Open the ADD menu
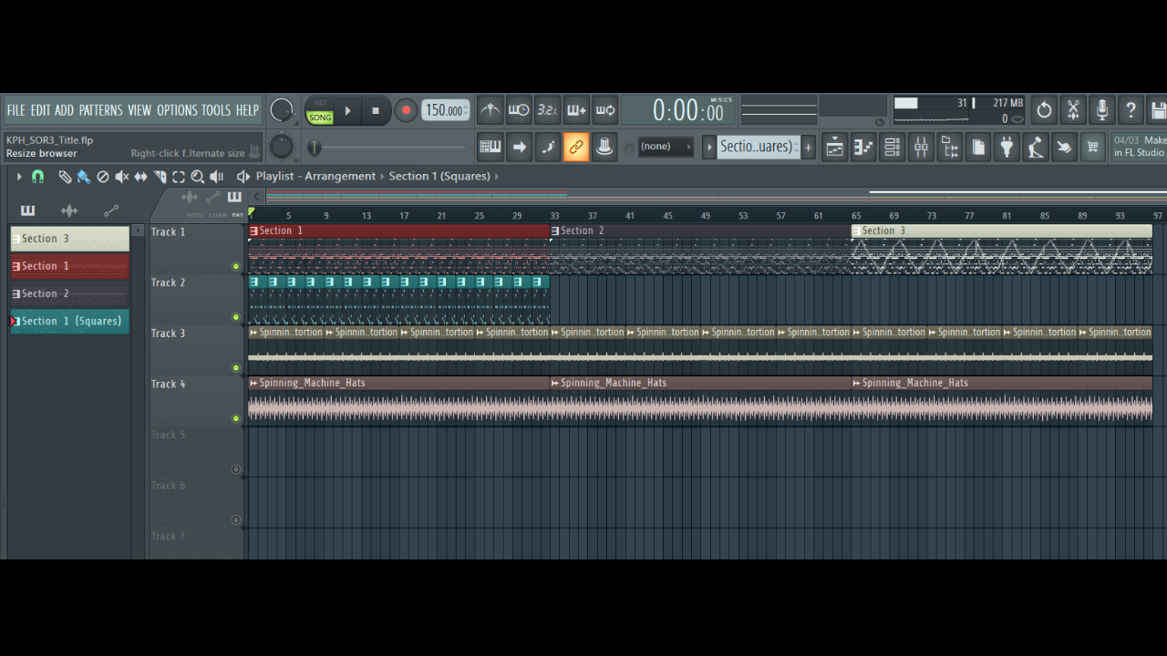Image resolution: width=1167 pixels, height=656 pixels. tap(64, 110)
